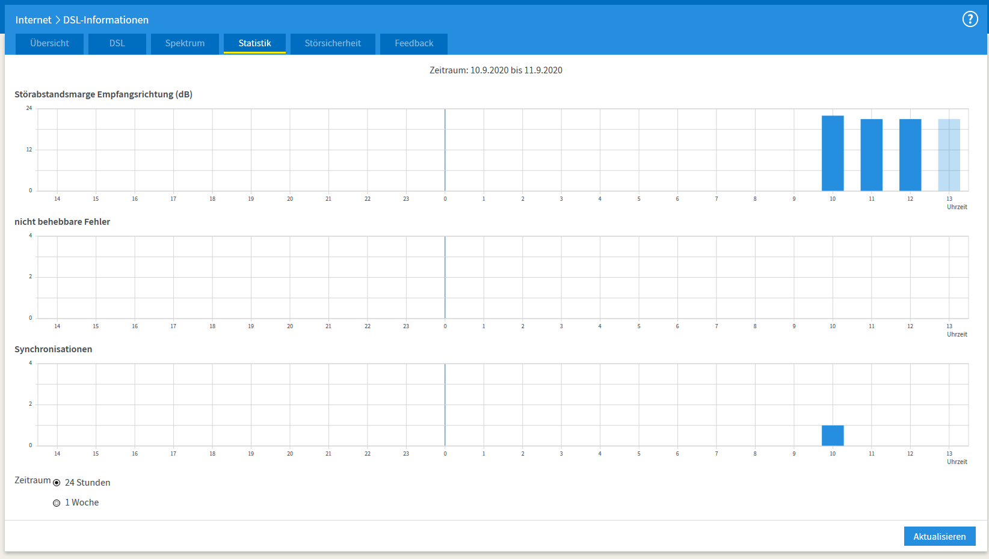This screenshot has width=989, height=559.
Task: Click the light 13 o'clock bar in Störabstandsmarge chart
Action: pyautogui.click(x=949, y=155)
